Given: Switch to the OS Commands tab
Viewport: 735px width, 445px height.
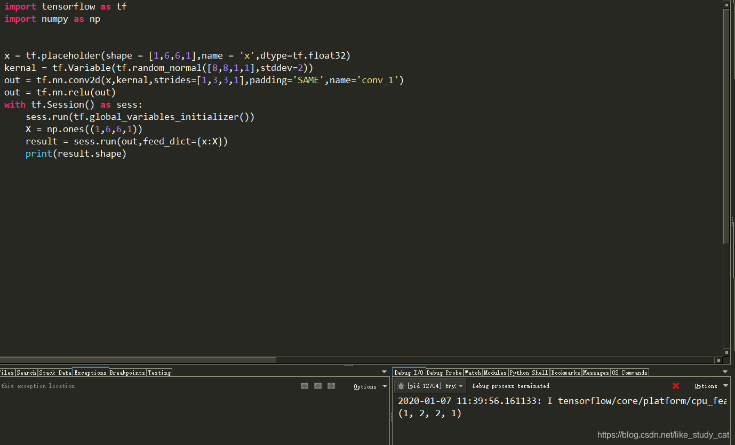Looking at the screenshot, I should coord(630,373).
